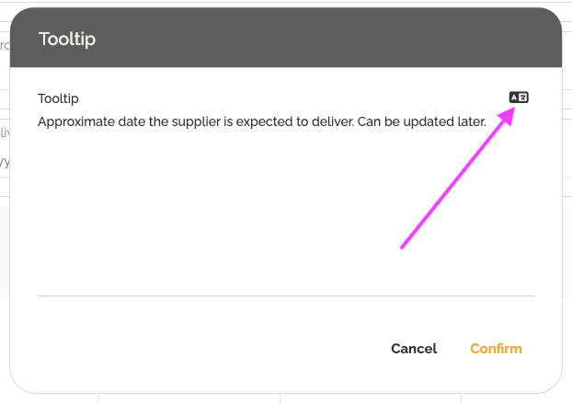Viewport: 572px width, 403px height.
Task: Click the Cancel button
Action: tap(414, 349)
